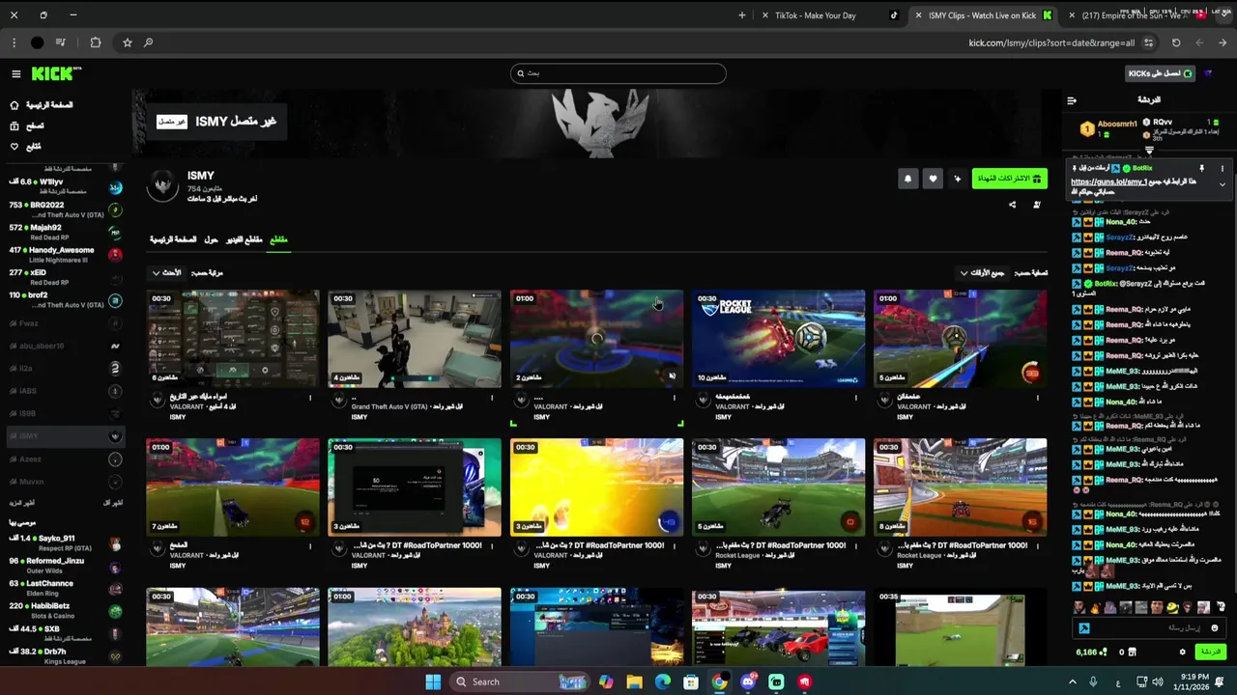Click the sparkle button next to gift subscriptions

[958, 179]
